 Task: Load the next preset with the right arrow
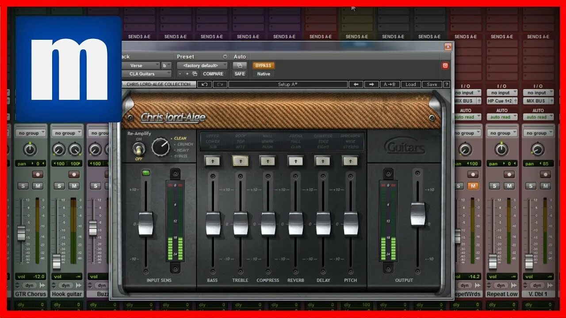pyautogui.click(x=371, y=84)
